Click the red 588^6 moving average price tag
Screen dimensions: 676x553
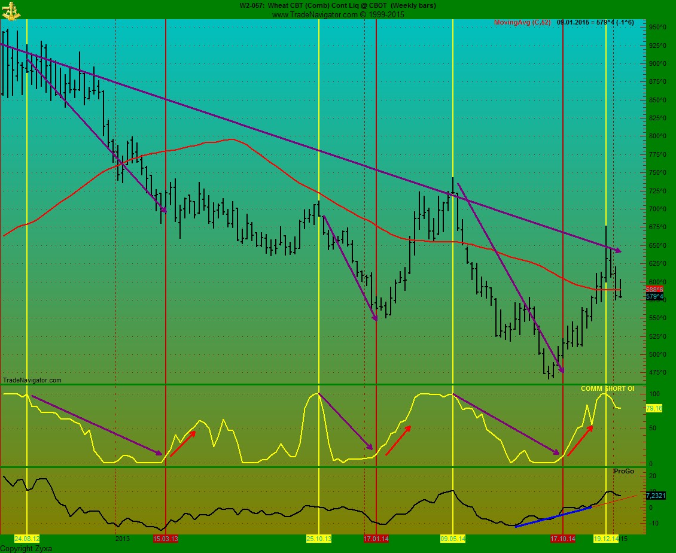pyautogui.click(x=654, y=289)
